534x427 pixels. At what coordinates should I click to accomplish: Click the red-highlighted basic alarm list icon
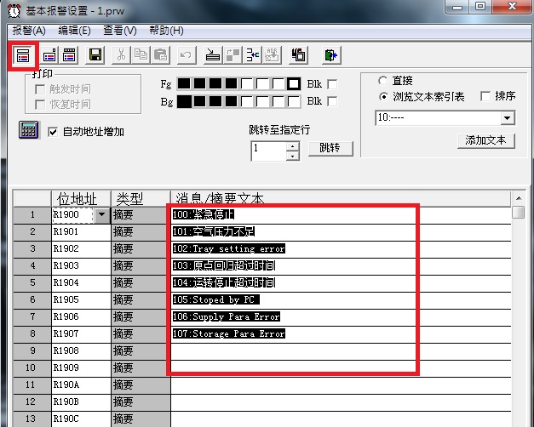pyautogui.click(x=23, y=55)
